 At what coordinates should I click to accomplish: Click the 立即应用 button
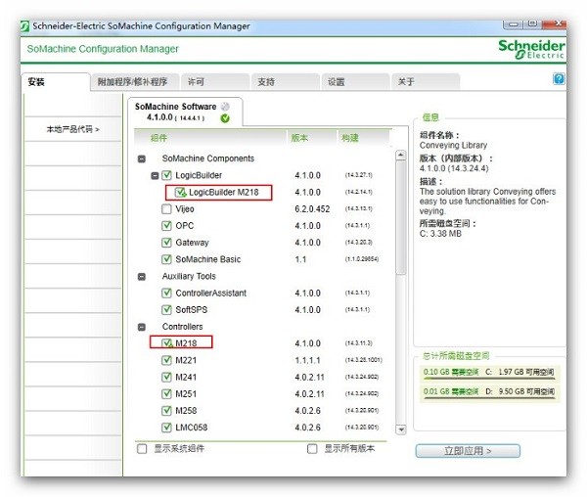[468, 451]
